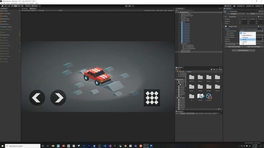Toggle the Global/Local handle button
This screenshot has width=264, height=148.
35,6
